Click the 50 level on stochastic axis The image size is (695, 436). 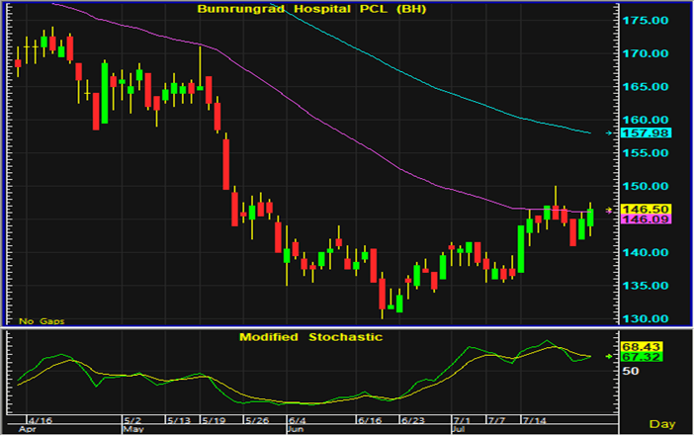coord(627,371)
